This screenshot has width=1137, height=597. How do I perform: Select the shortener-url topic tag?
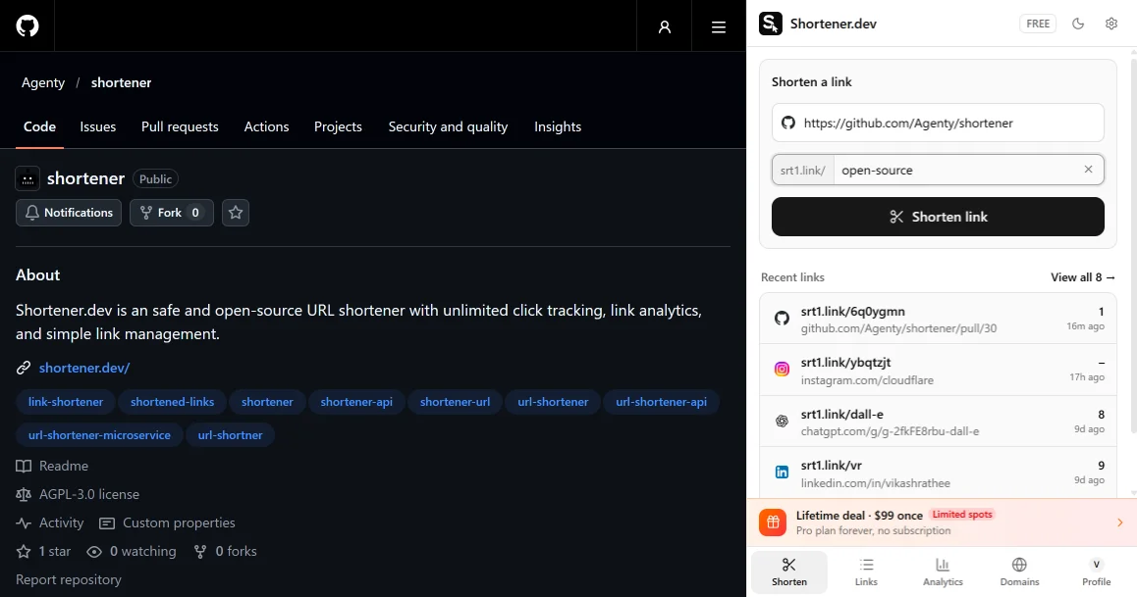click(455, 402)
